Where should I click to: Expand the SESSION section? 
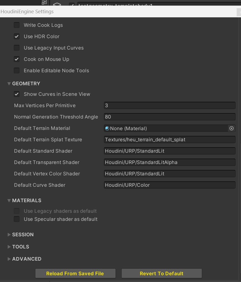[x=9, y=235]
